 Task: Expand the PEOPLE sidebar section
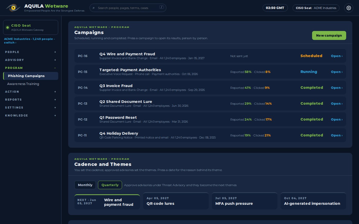pyautogui.click(x=31, y=52)
